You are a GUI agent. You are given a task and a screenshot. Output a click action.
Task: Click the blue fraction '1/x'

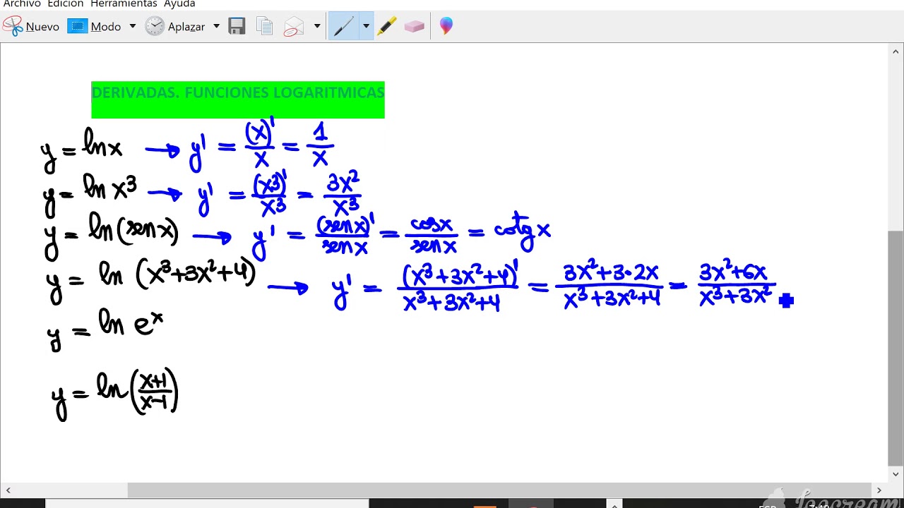click(320, 145)
